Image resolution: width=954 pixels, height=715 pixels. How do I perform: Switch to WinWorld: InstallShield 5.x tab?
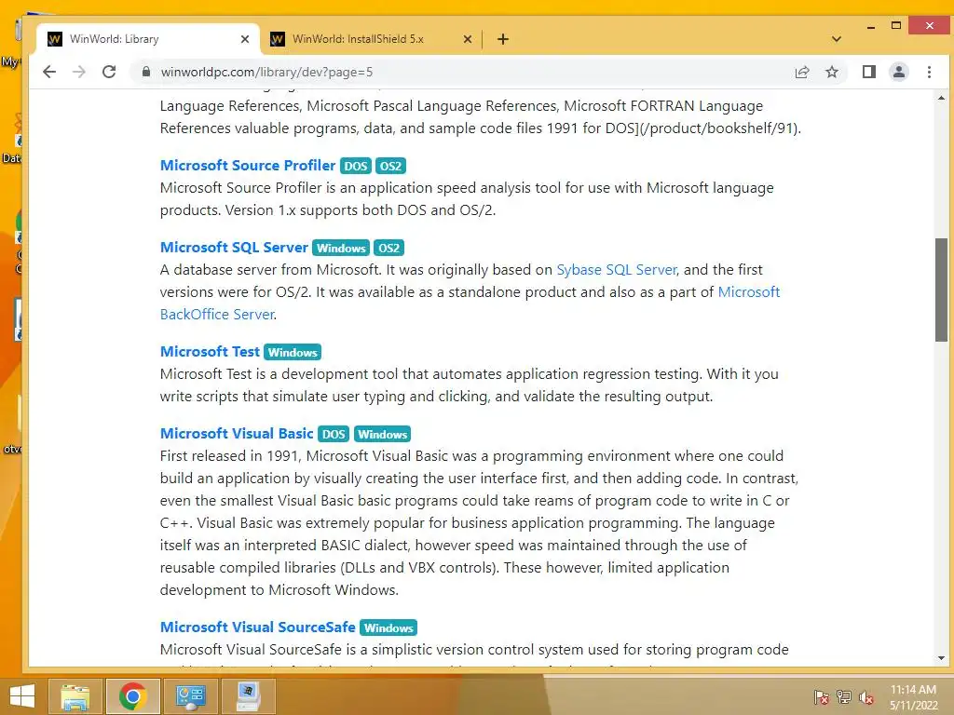pyautogui.click(x=371, y=39)
